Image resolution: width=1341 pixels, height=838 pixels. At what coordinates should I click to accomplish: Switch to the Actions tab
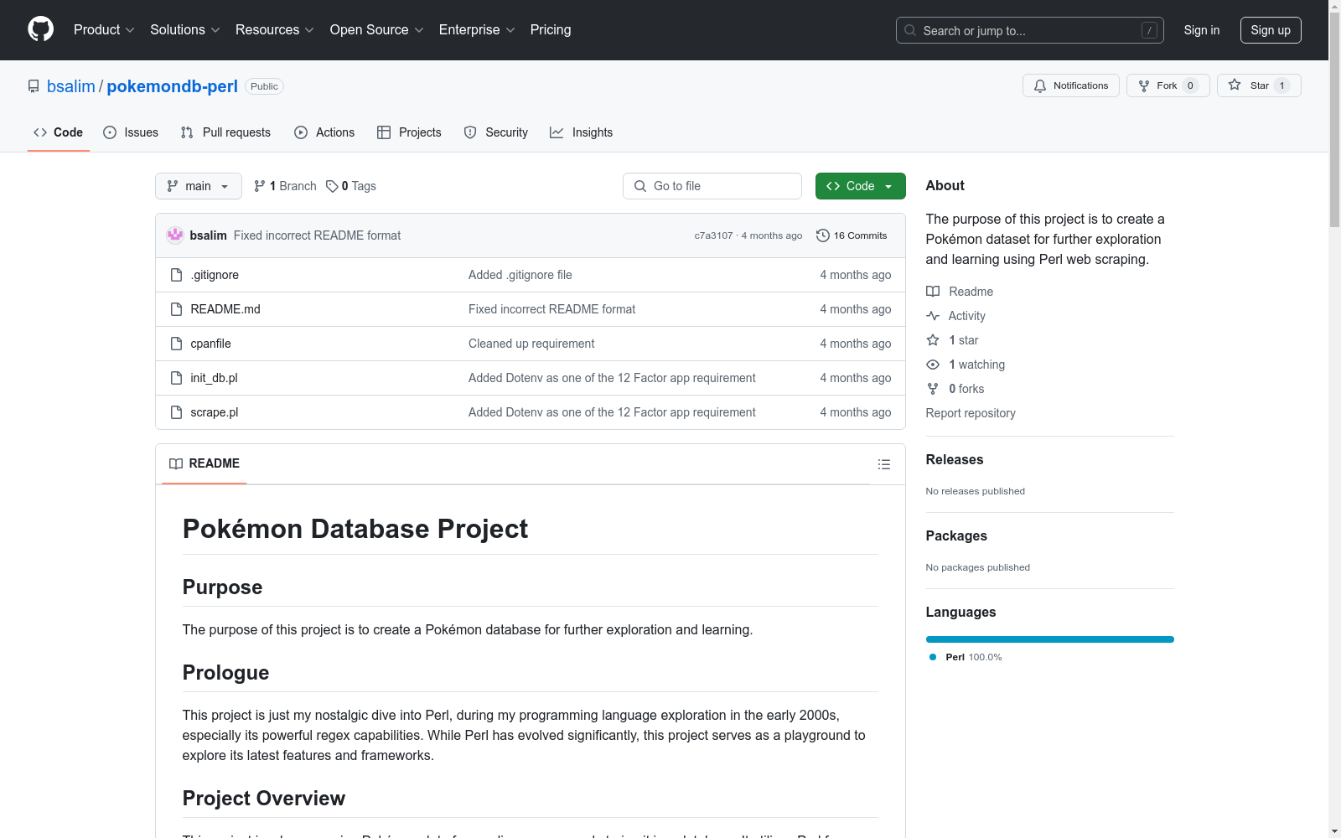(324, 132)
